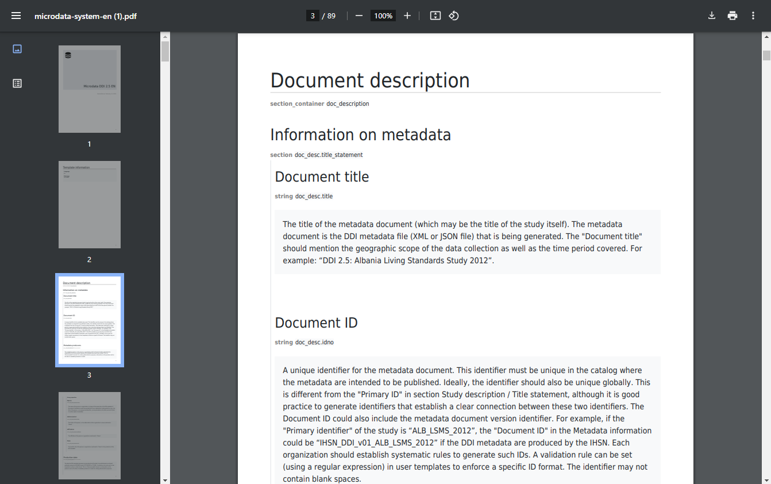Viewport: 771px width, 484px height.
Task: Click the main document scrollbar thumb
Action: [766, 55]
